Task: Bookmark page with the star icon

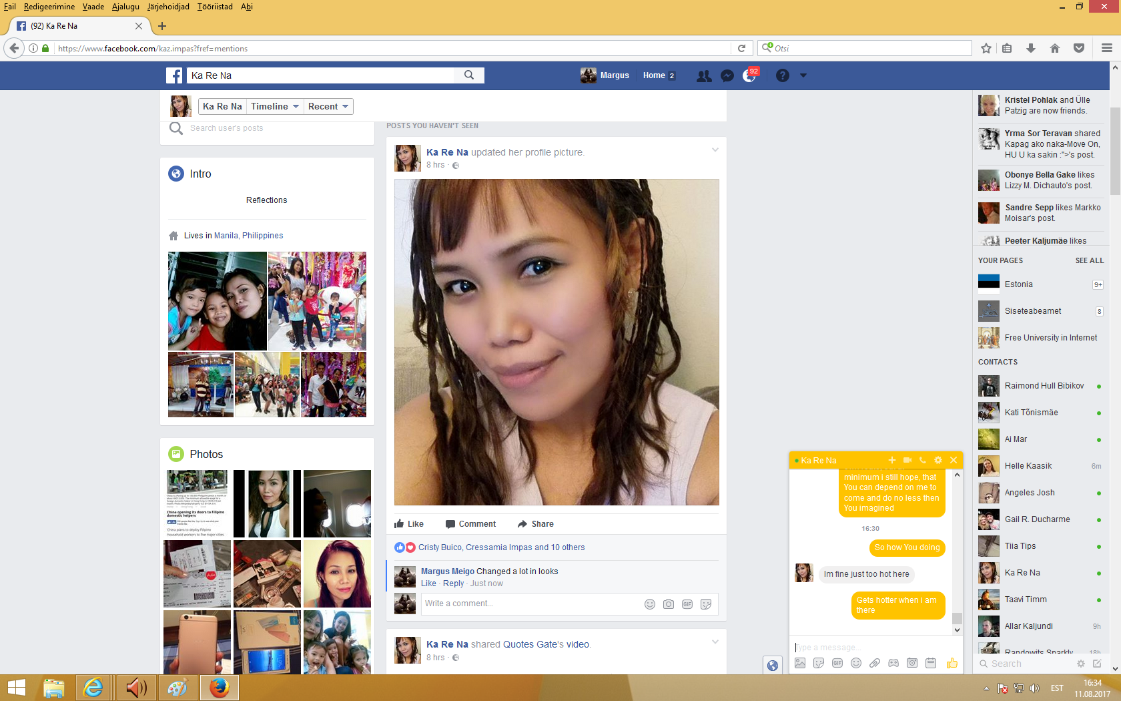Action: coord(986,48)
